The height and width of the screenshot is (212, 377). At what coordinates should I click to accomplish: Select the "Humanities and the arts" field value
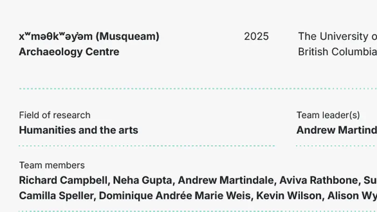click(78, 130)
